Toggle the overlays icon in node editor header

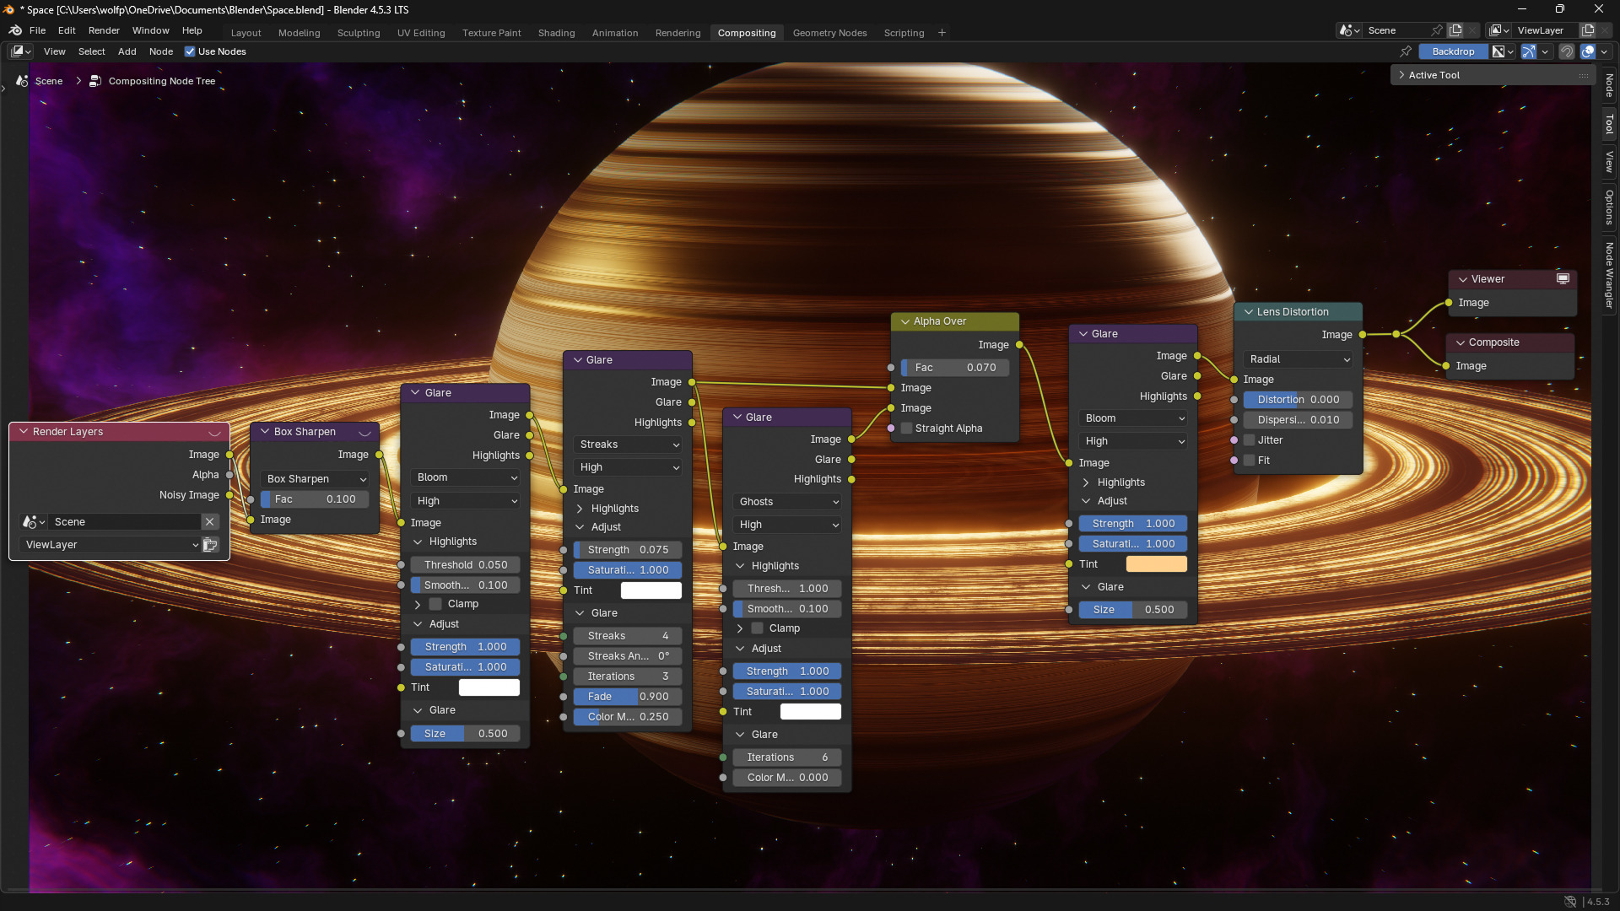1588,51
